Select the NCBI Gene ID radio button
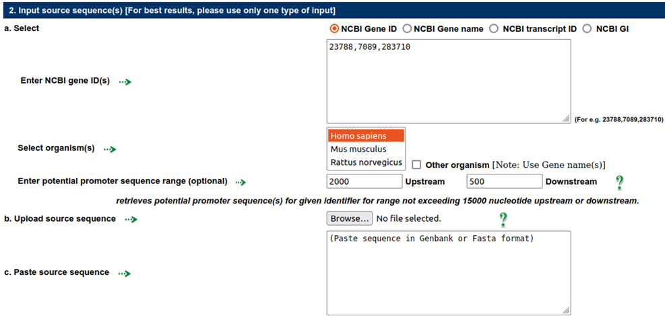Viewport: 665px width, 316px height. point(334,29)
